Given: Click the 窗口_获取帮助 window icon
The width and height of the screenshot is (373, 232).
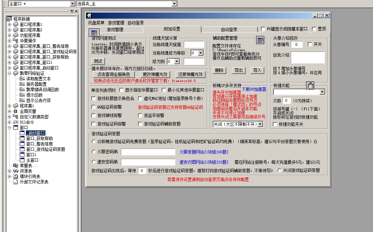Looking at the screenshot, I should (22, 138).
